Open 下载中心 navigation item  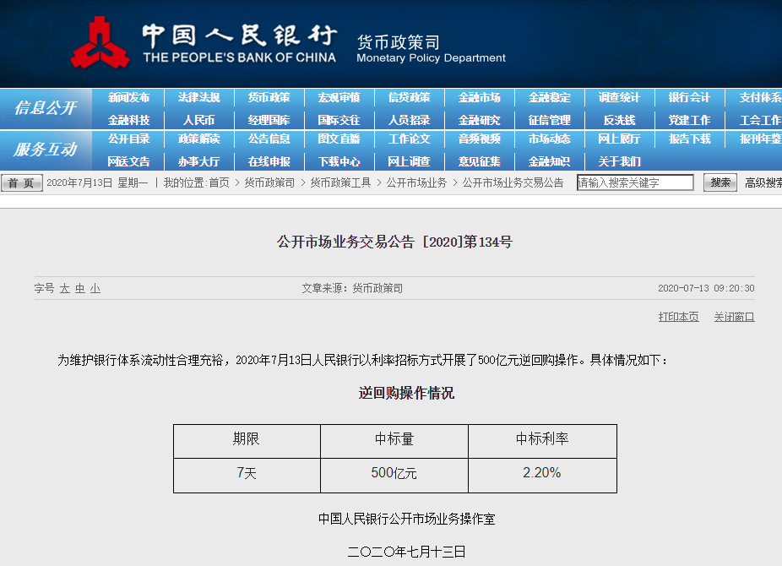coord(339,161)
